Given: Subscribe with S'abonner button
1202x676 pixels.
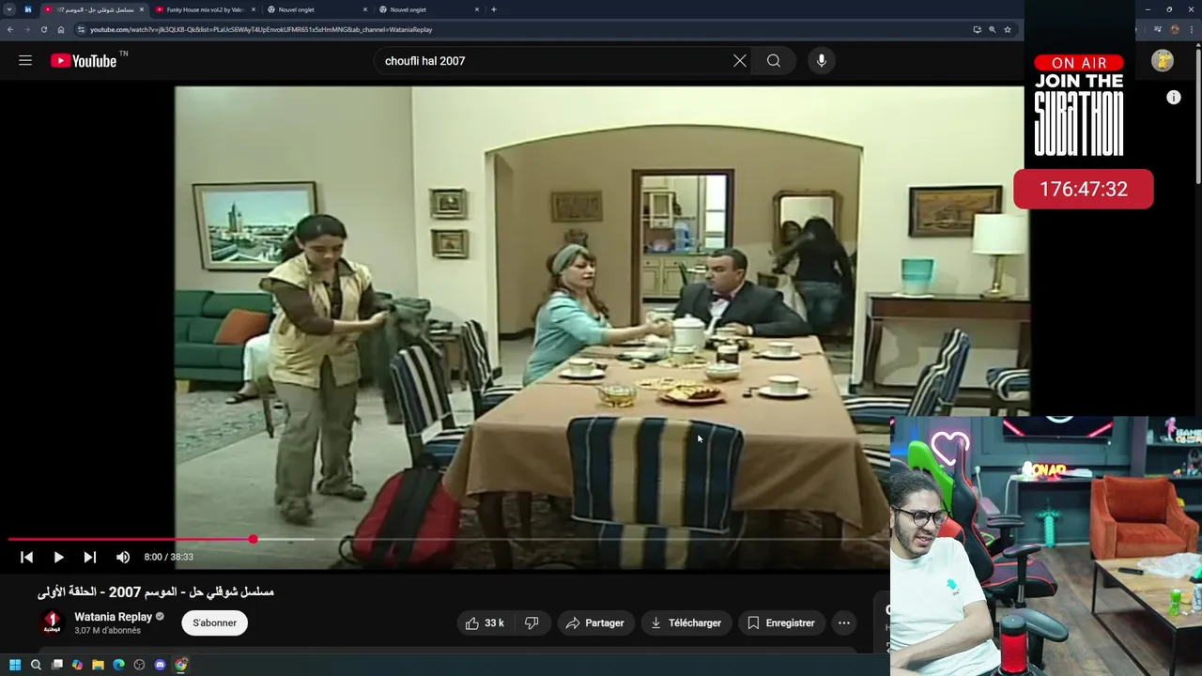Looking at the screenshot, I should click(215, 622).
